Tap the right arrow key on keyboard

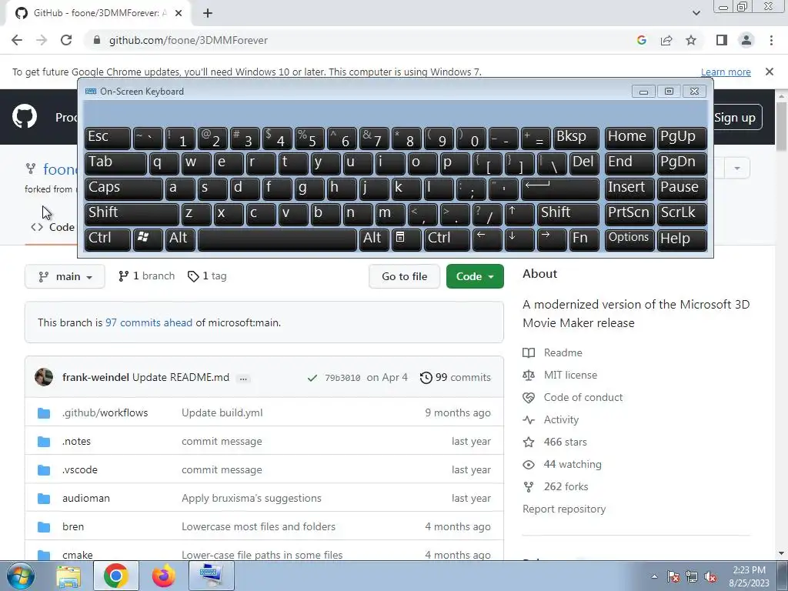point(551,239)
